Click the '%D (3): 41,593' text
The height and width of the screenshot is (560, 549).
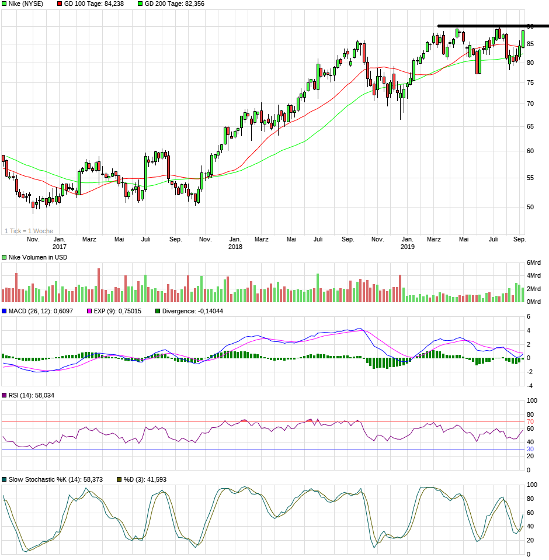click(145, 480)
